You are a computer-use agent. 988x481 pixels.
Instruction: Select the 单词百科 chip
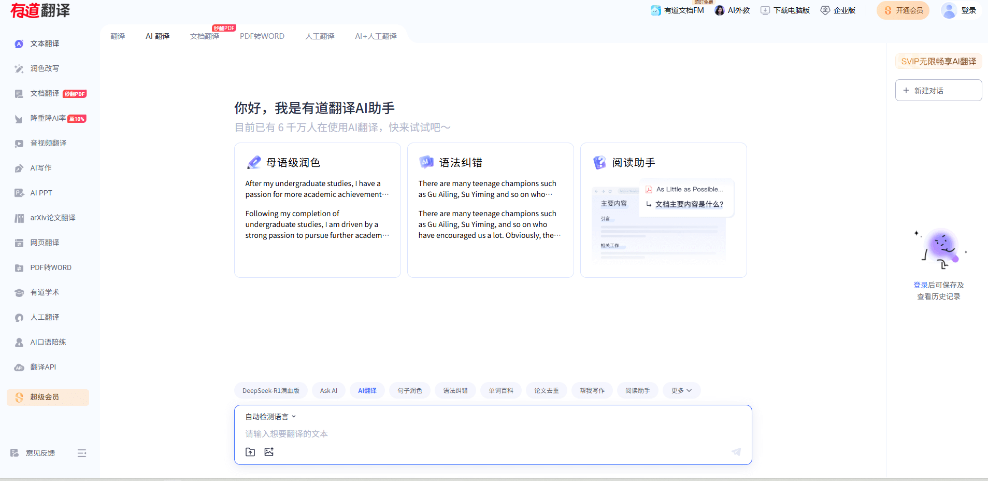[501, 391]
